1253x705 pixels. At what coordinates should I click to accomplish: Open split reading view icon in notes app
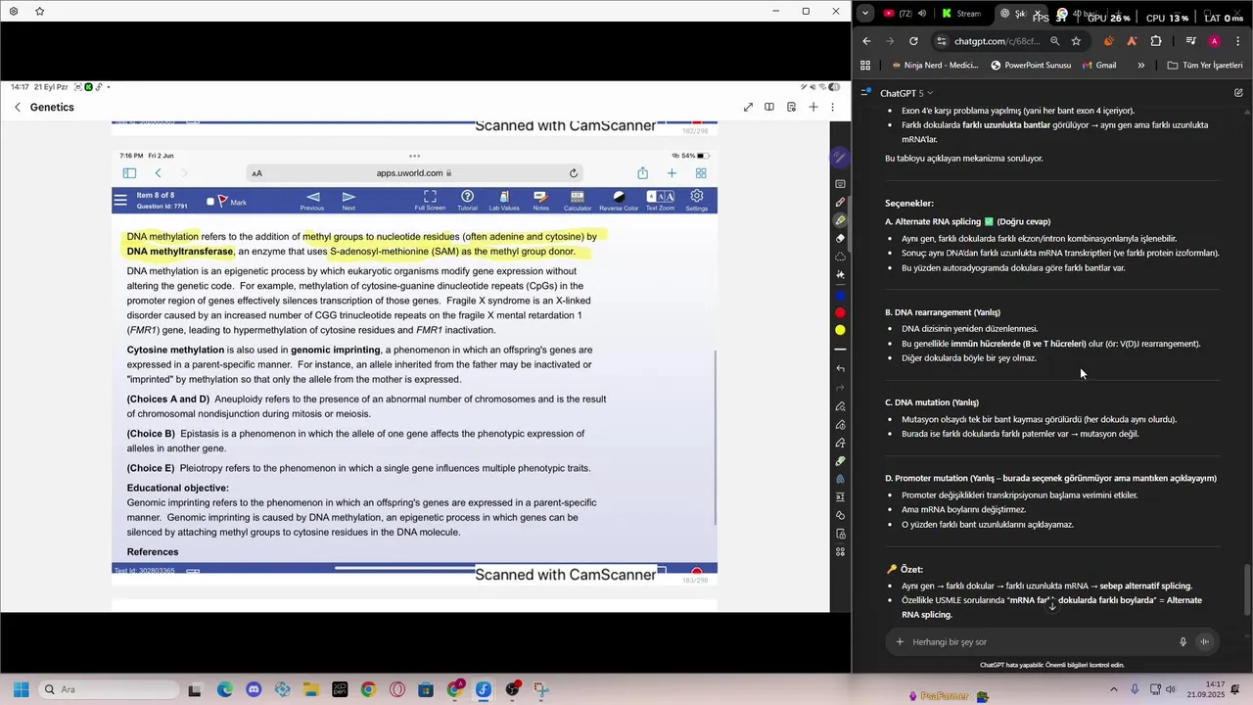coord(769,107)
